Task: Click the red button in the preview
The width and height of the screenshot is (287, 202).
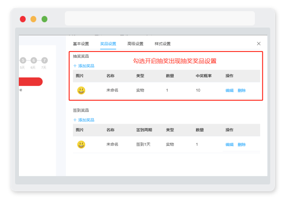Action: pos(30,82)
